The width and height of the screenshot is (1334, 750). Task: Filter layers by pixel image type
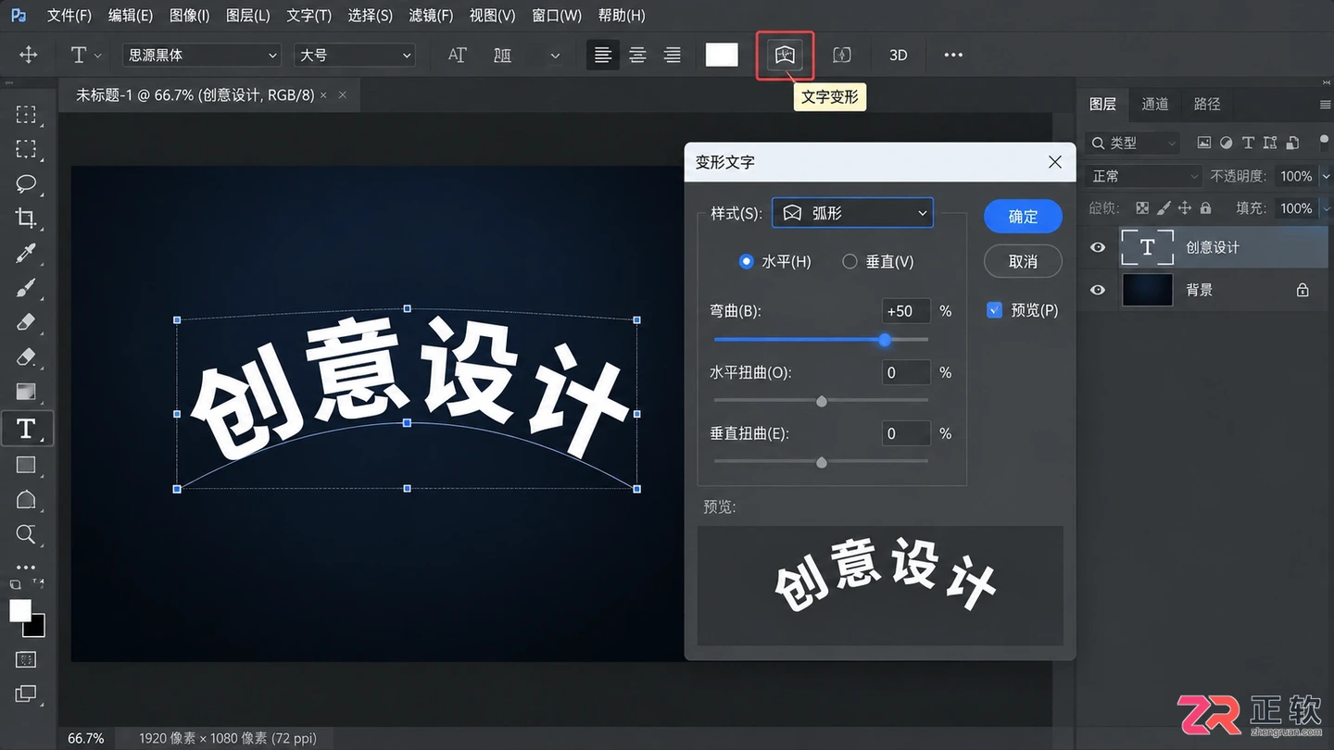(x=1203, y=143)
